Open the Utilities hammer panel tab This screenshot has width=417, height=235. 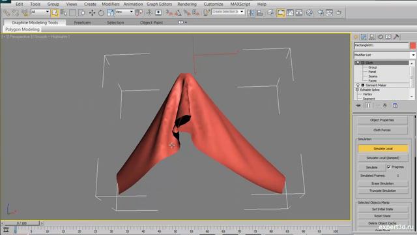(x=396, y=37)
